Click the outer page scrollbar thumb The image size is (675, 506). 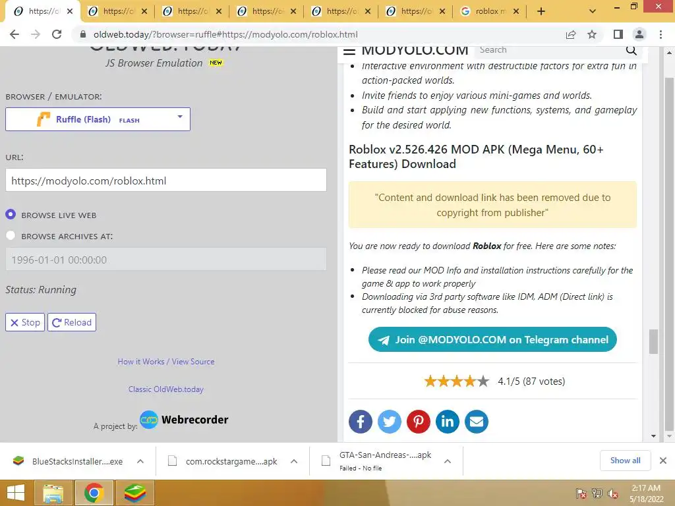(669, 254)
